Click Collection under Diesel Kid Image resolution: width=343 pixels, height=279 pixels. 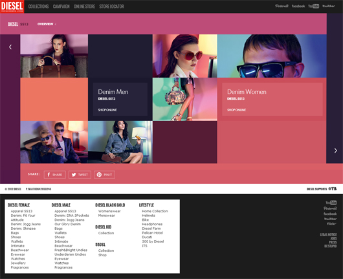pos(106,233)
